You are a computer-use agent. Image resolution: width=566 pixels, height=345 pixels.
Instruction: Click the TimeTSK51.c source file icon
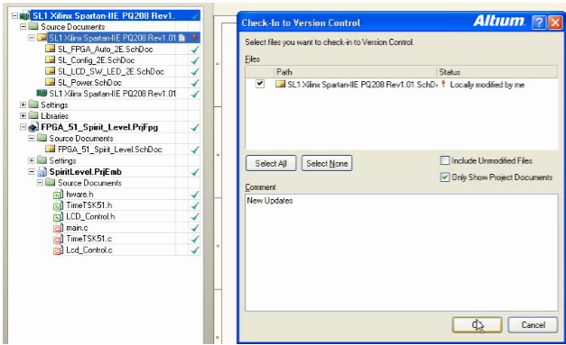point(58,239)
